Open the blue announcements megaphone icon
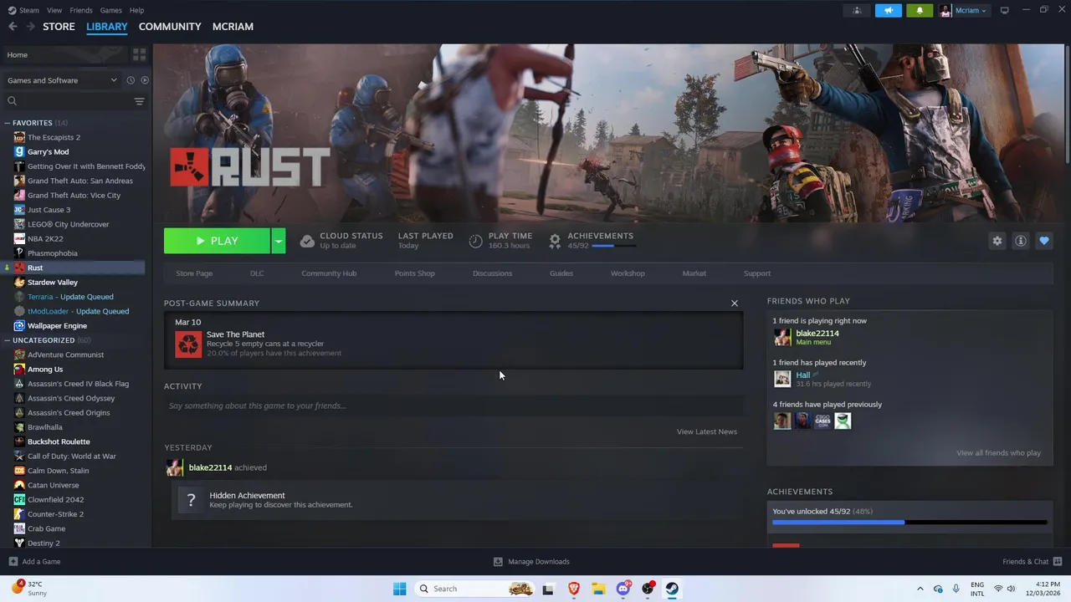1071x602 pixels. coord(889,10)
